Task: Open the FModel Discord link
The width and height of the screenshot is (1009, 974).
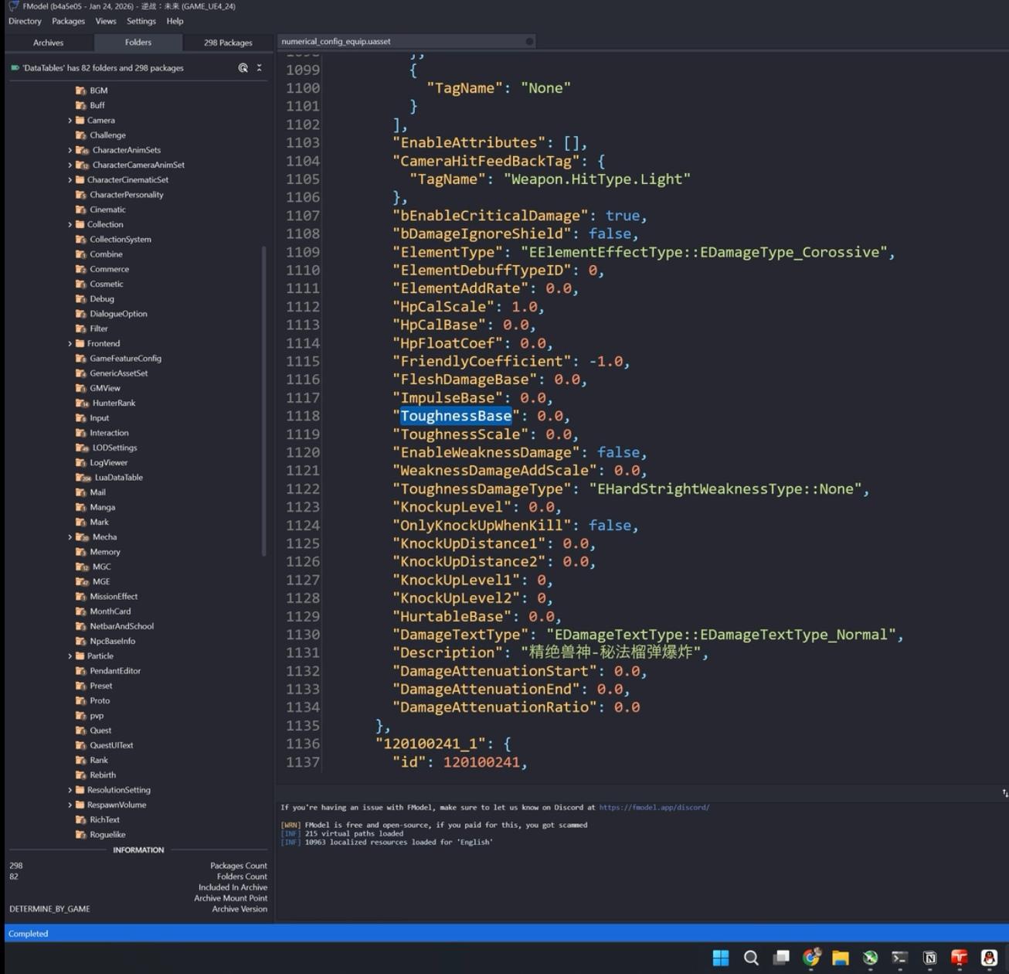Action: tap(654, 807)
